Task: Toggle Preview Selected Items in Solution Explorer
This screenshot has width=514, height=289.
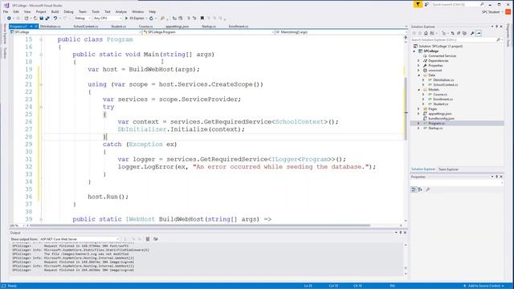Action: tap(479, 33)
